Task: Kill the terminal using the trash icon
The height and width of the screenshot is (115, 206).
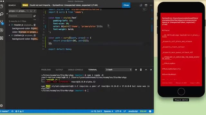Action: (141, 70)
